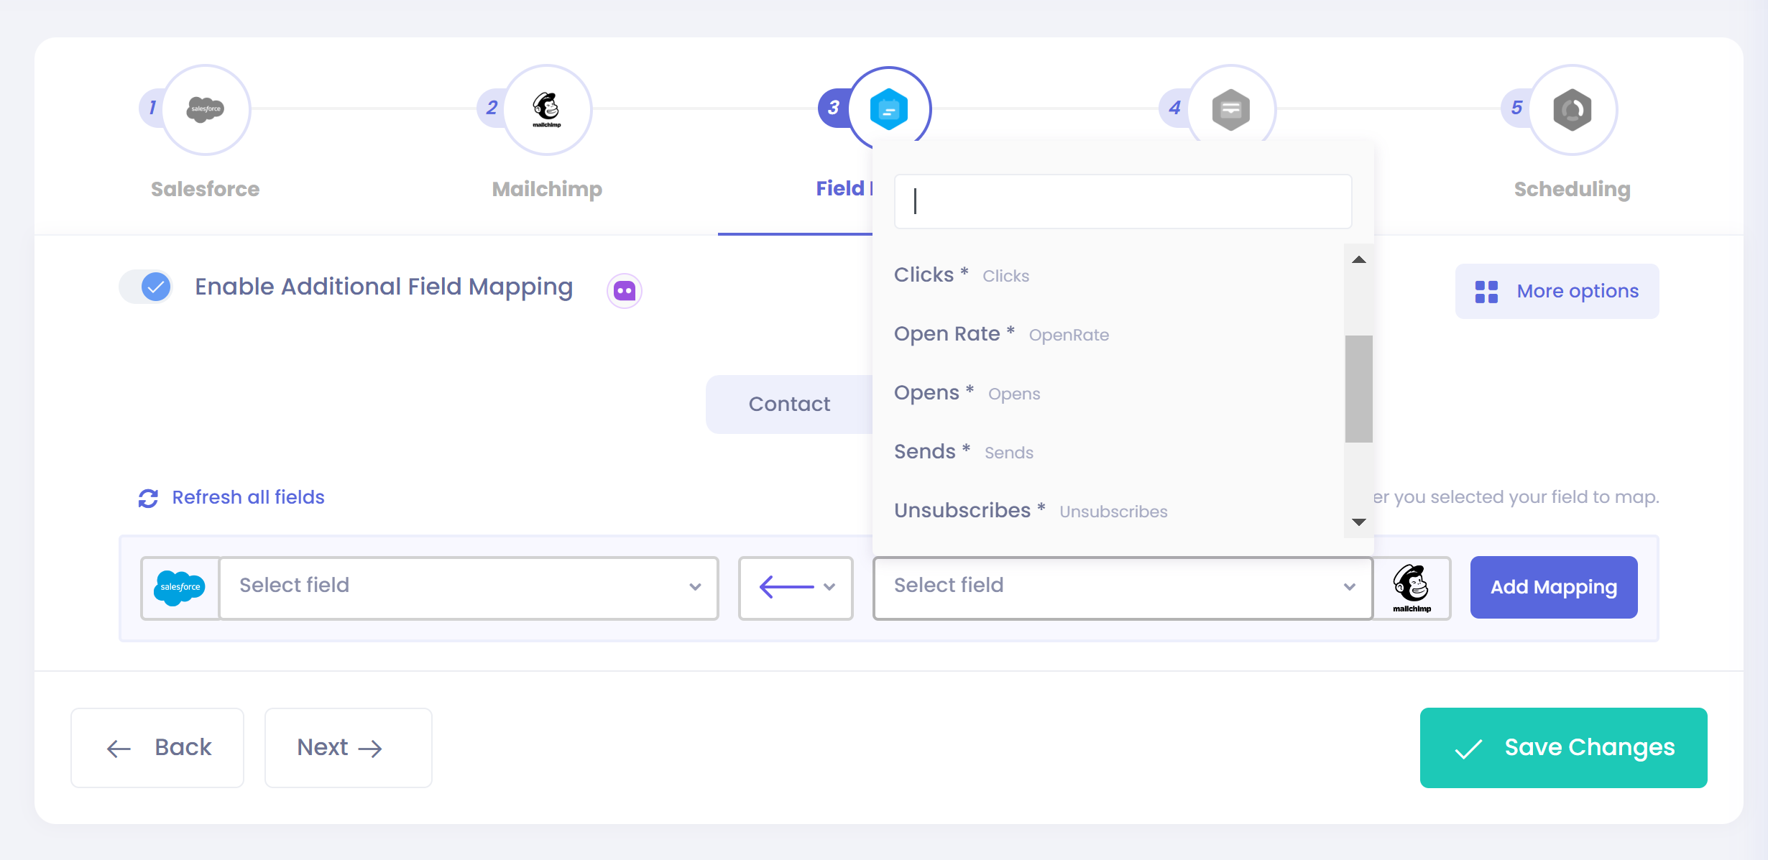The image size is (1768, 860).
Task: Click the Mailchimp step label
Action: 547,189
